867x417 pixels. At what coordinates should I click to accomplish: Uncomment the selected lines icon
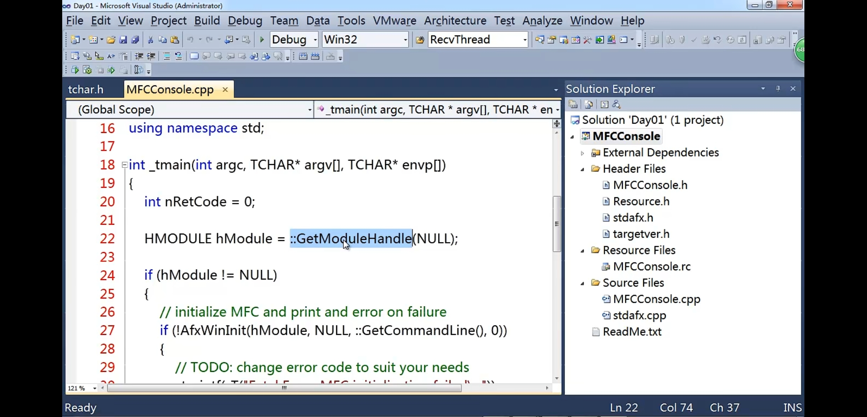178,56
